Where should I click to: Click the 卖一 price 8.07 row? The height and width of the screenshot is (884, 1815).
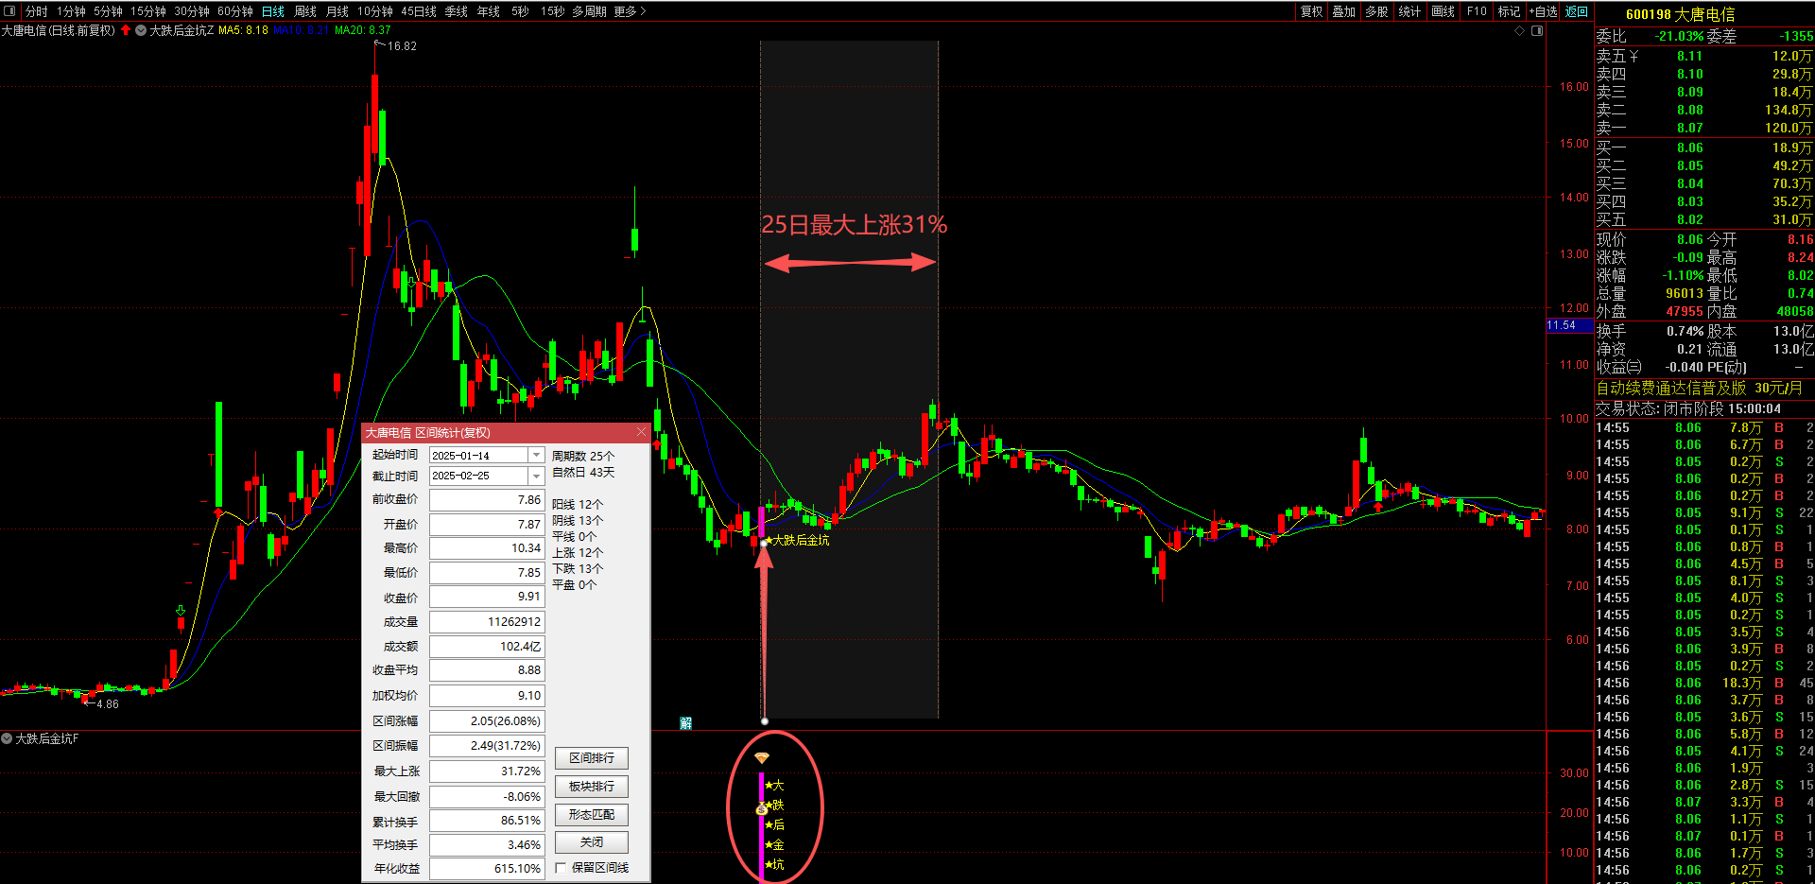(1704, 128)
